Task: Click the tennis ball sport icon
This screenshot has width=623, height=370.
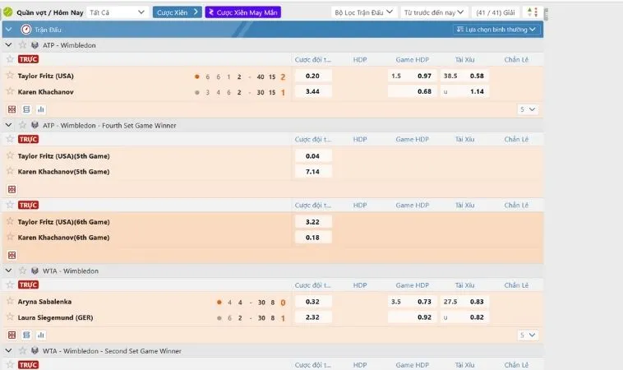Action: [8, 12]
